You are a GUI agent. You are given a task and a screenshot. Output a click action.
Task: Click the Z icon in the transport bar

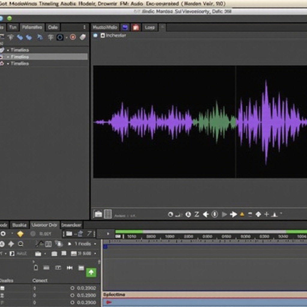tap(197, 214)
